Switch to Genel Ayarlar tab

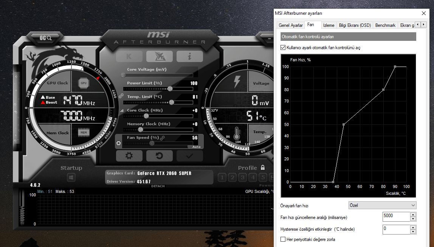point(291,25)
